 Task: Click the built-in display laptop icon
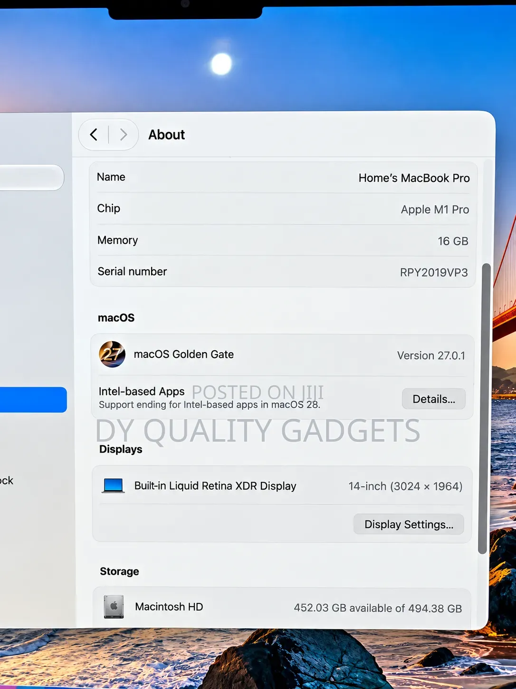[113, 486]
